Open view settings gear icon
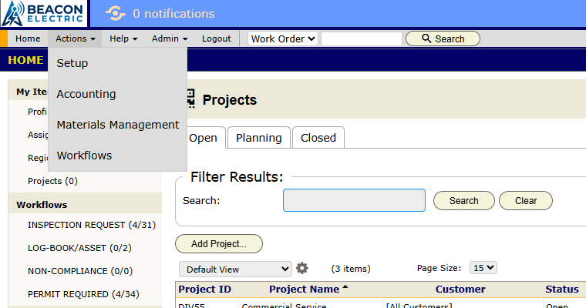This screenshot has height=308, width=586. 302,268
